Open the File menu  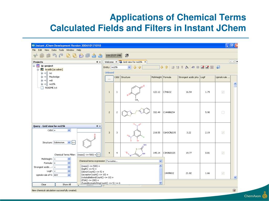coord(34,50)
